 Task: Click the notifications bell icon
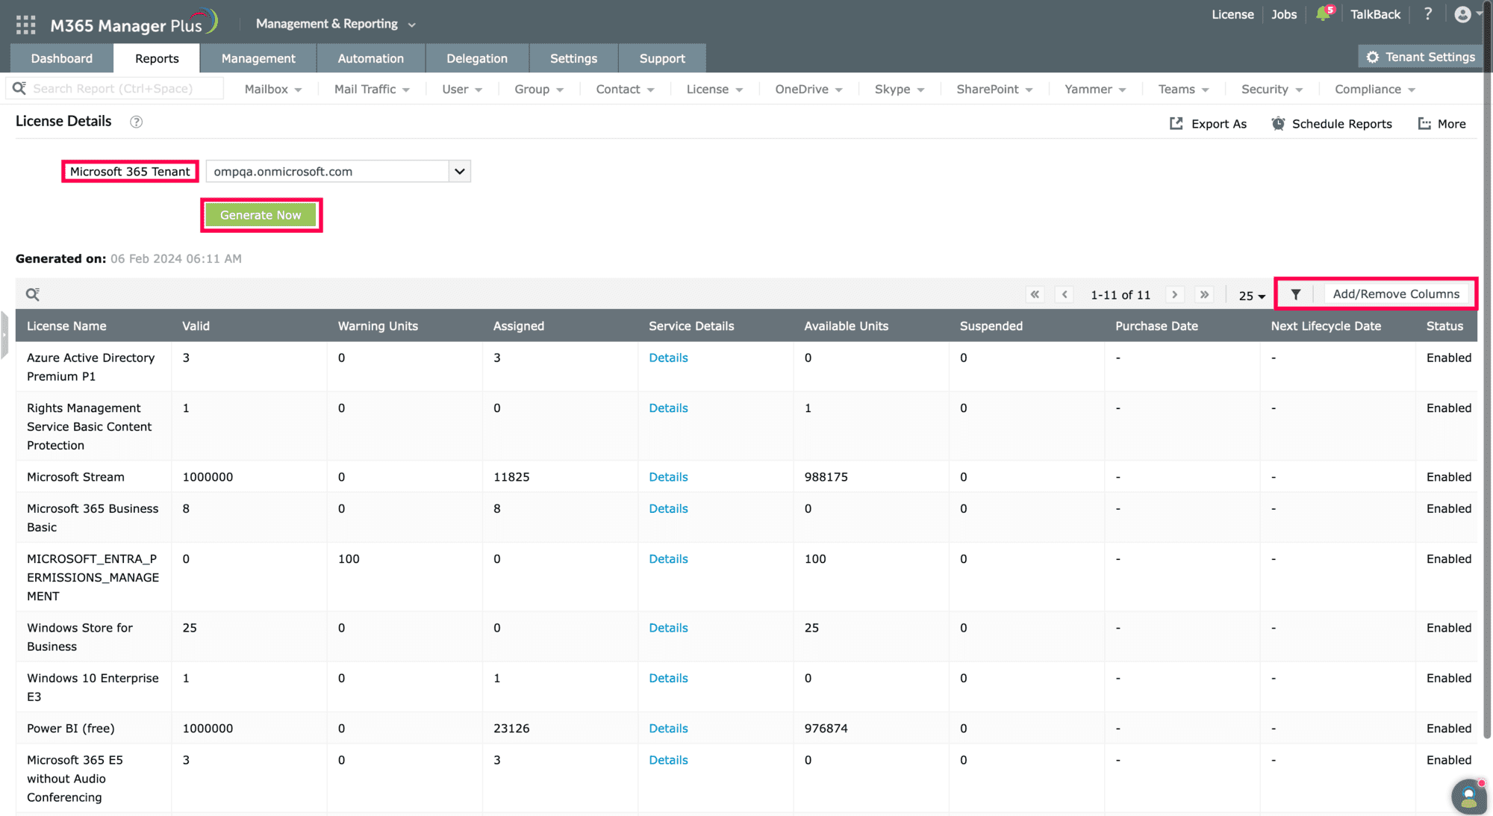(1323, 14)
